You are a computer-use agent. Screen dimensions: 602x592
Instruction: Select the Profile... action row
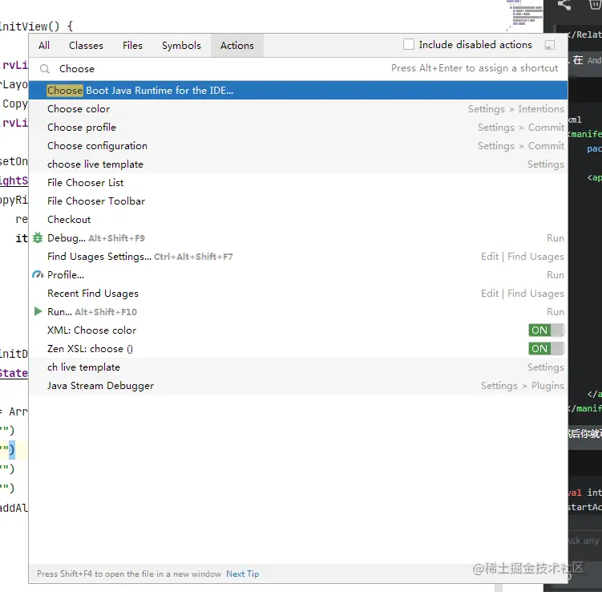click(x=298, y=274)
